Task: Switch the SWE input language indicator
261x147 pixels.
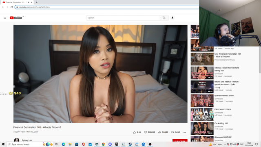Action: (x=242, y=144)
